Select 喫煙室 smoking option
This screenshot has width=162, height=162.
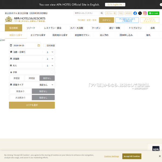point(32,78)
